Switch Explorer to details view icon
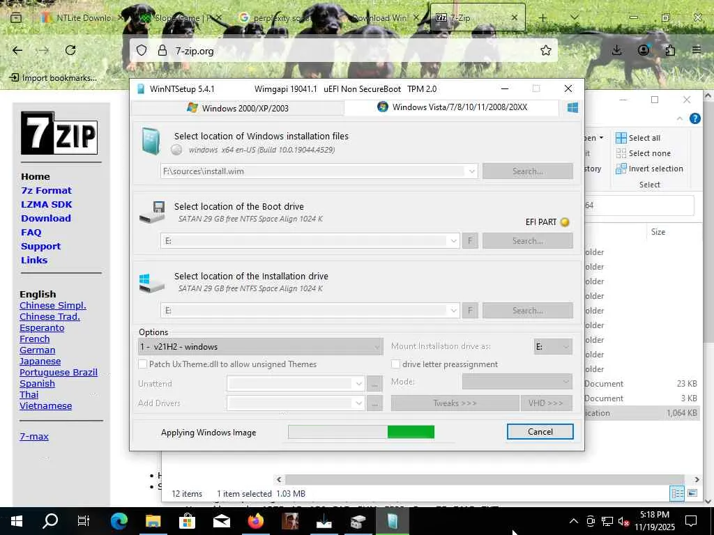714x535 pixels. click(x=677, y=494)
